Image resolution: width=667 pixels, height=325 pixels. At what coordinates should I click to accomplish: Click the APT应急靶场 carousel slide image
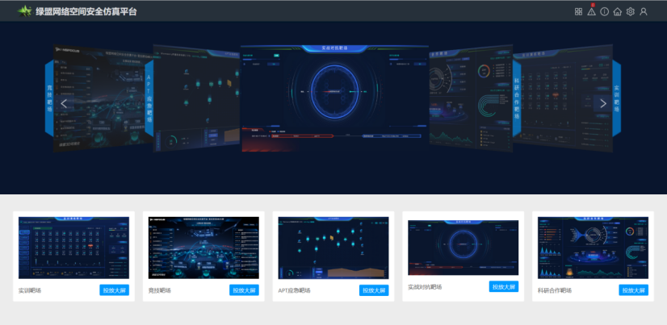pos(196,98)
